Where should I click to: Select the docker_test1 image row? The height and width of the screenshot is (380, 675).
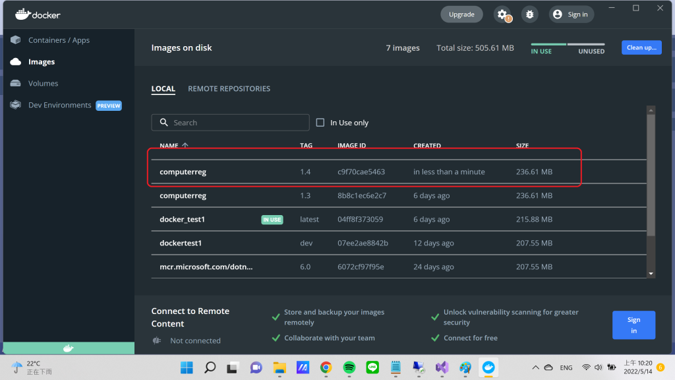coord(399,219)
